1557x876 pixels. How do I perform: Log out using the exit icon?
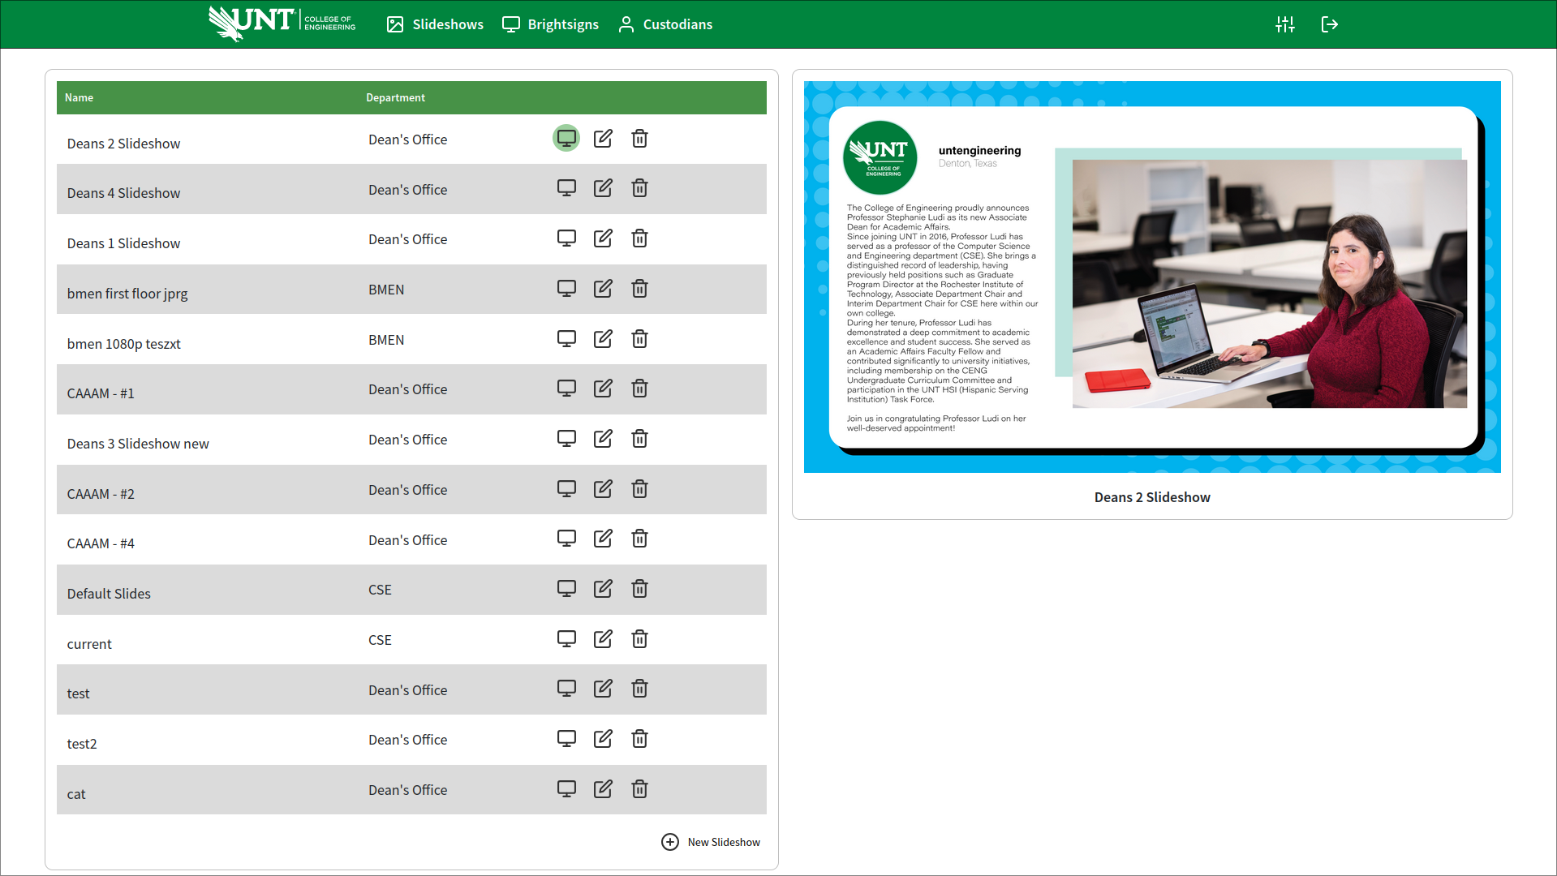click(x=1330, y=24)
